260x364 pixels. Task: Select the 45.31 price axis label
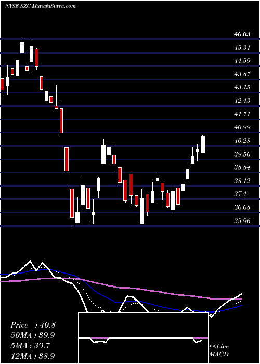tap(242, 48)
